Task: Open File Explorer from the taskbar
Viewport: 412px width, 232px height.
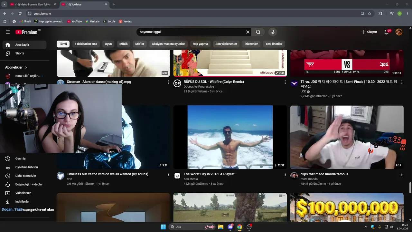Action: pos(221,227)
